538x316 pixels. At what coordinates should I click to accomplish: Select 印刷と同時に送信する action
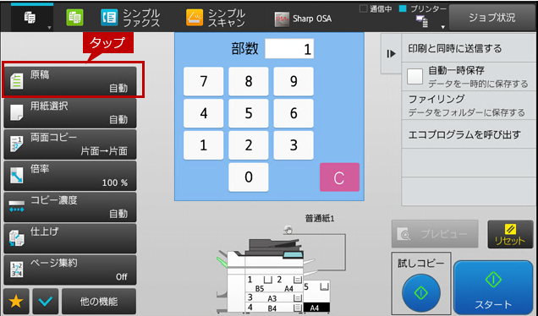[x=469, y=48]
